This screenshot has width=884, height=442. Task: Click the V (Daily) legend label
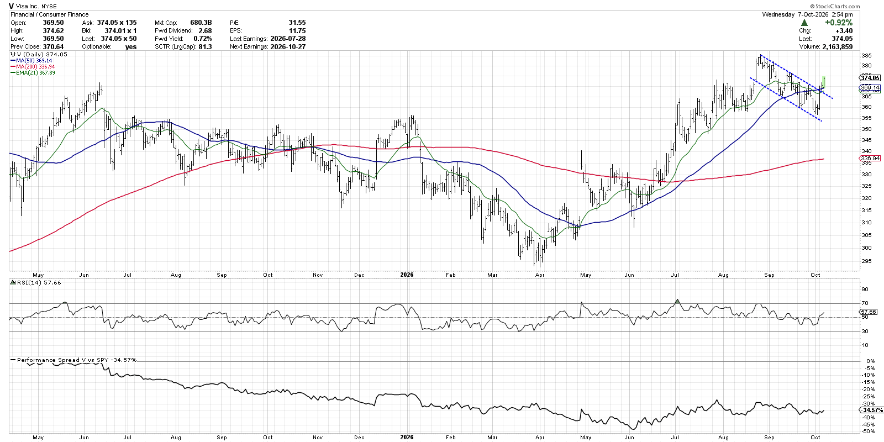42,54
